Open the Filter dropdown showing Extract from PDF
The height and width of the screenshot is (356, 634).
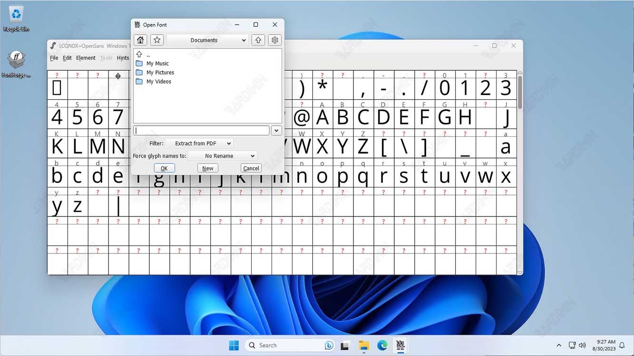coord(199,143)
